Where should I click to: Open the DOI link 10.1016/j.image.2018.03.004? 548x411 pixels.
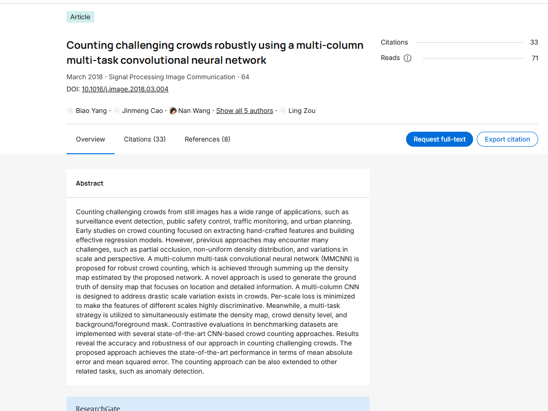coord(125,89)
